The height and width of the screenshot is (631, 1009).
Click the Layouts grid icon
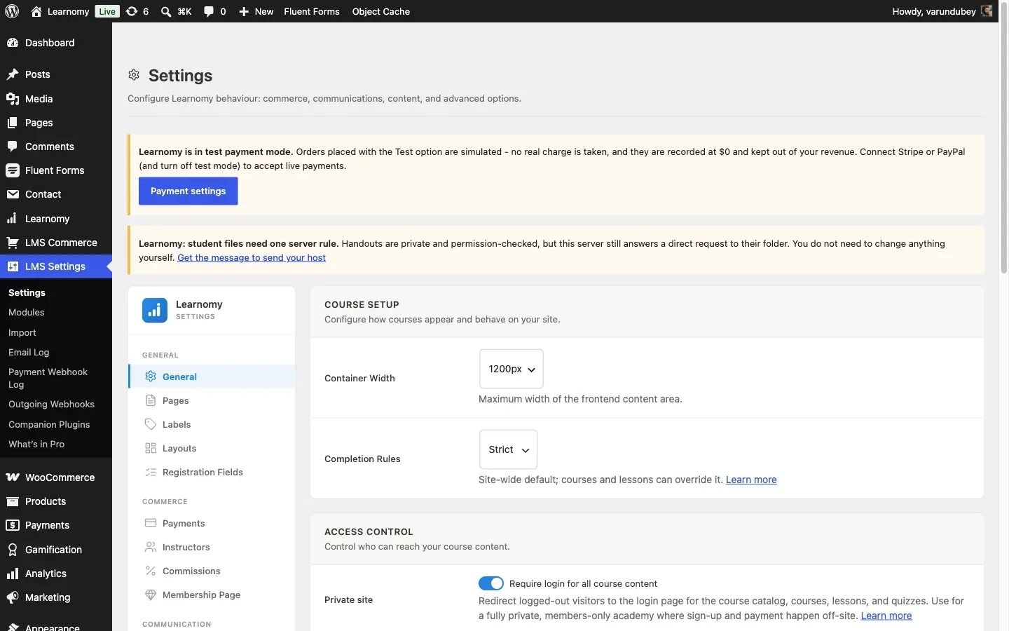[151, 448]
